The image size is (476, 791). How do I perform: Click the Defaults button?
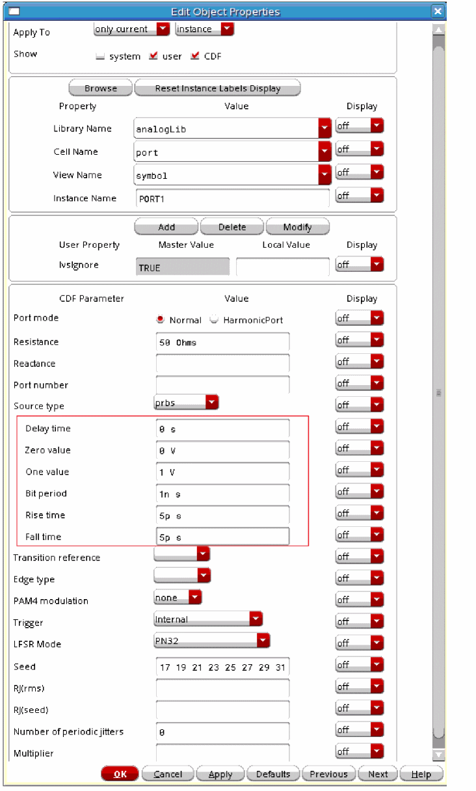(273, 774)
